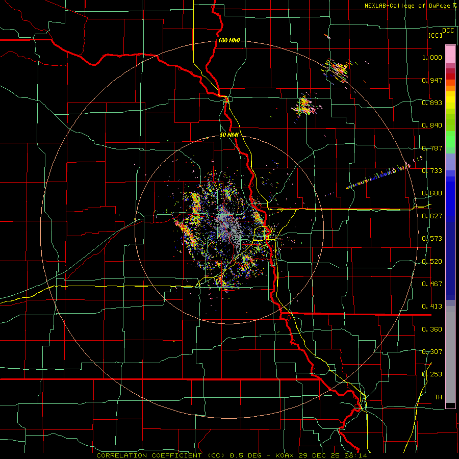Viewport: 459px width, 459px height.
Task: Pick the bright green color bar segment
Action: (x=450, y=139)
